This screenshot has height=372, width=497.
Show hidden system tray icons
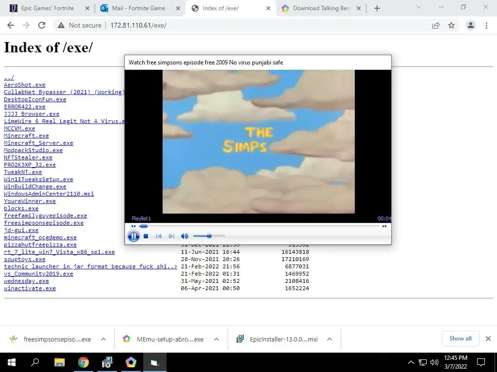(x=411, y=362)
